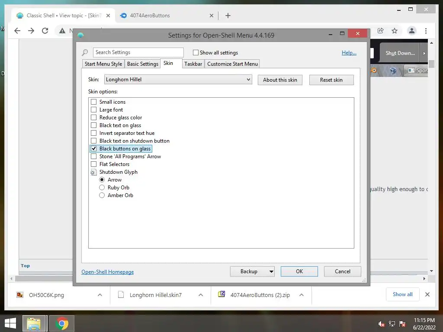Check Black text on glass

point(93,125)
